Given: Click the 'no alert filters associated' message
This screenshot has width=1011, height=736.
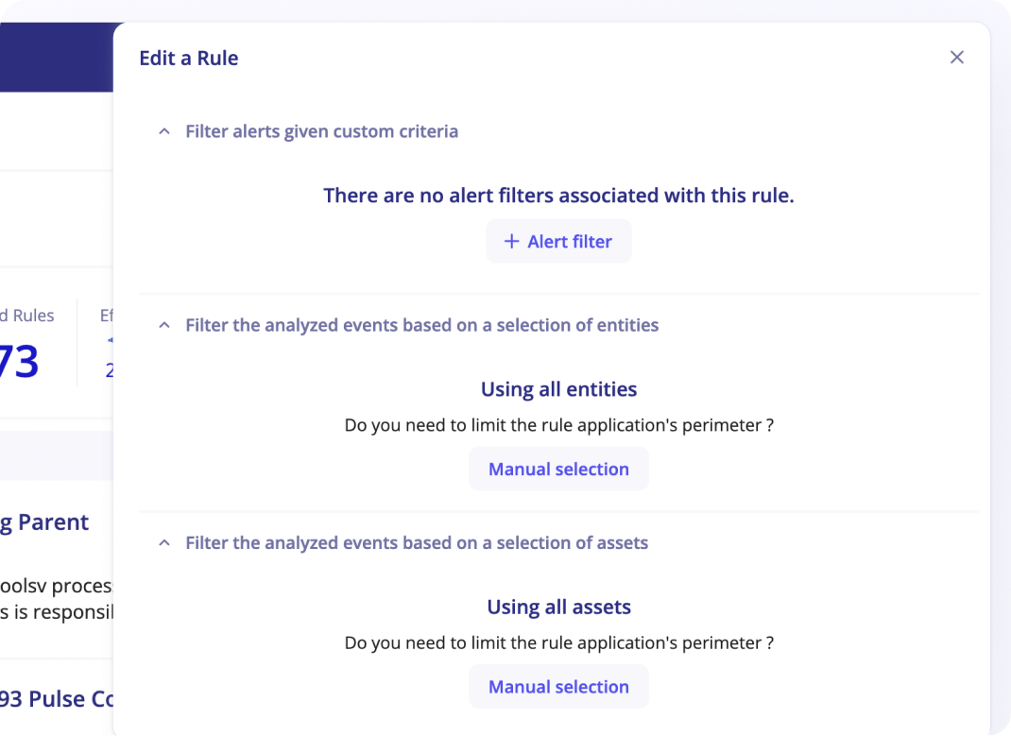Looking at the screenshot, I should point(558,196).
